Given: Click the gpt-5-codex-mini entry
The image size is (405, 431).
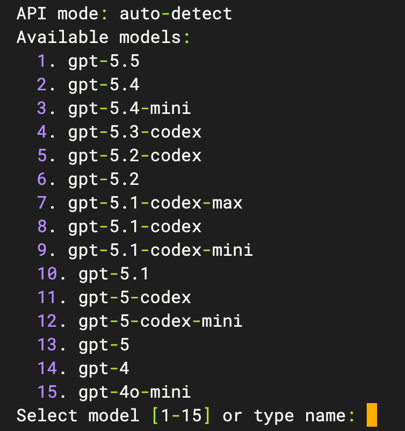Looking at the screenshot, I should pos(140,321).
